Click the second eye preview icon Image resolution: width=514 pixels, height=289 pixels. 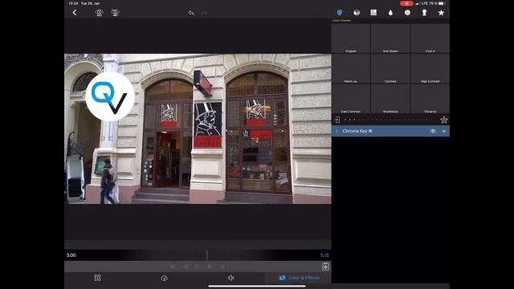[115, 13]
